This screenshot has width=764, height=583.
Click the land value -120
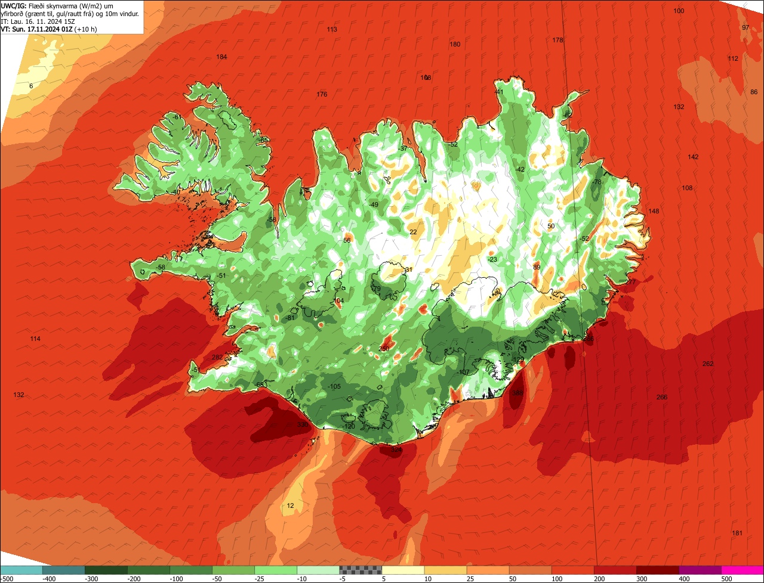(x=349, y=426)
